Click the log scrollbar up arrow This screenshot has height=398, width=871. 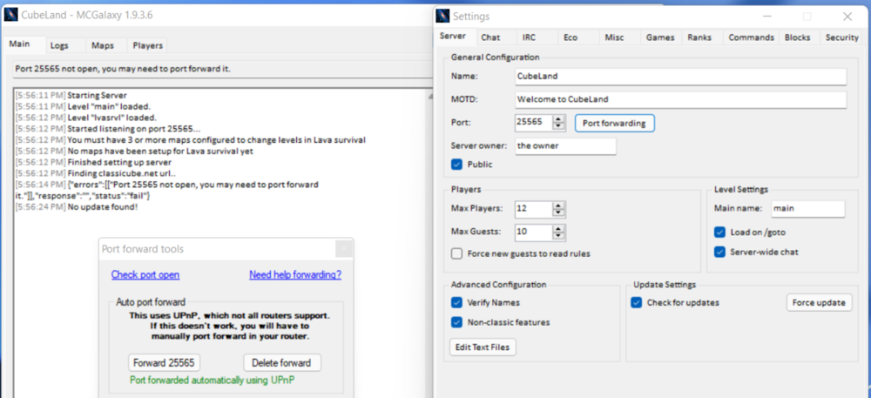point(430,96)
